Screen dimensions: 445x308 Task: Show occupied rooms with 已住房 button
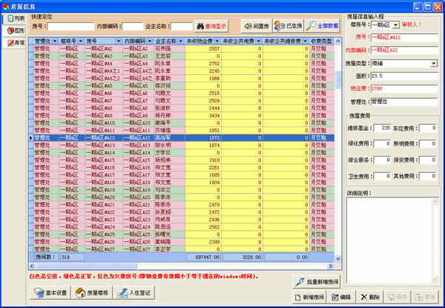[x=289, y=26]
